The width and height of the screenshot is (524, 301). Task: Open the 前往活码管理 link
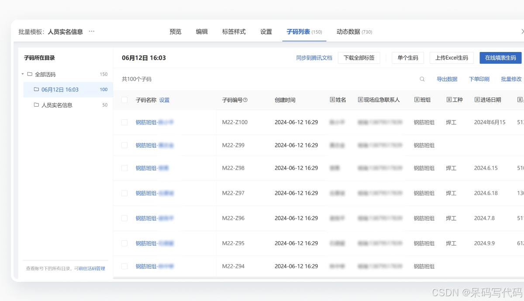point(92,268)
